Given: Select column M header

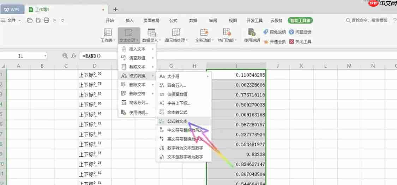Looking at the screenshot, I should click(x=349, y=66).
